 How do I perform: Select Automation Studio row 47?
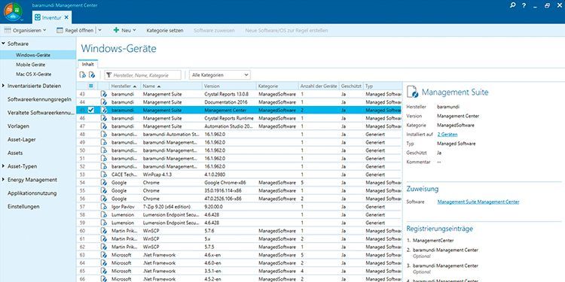click(239, 126)
